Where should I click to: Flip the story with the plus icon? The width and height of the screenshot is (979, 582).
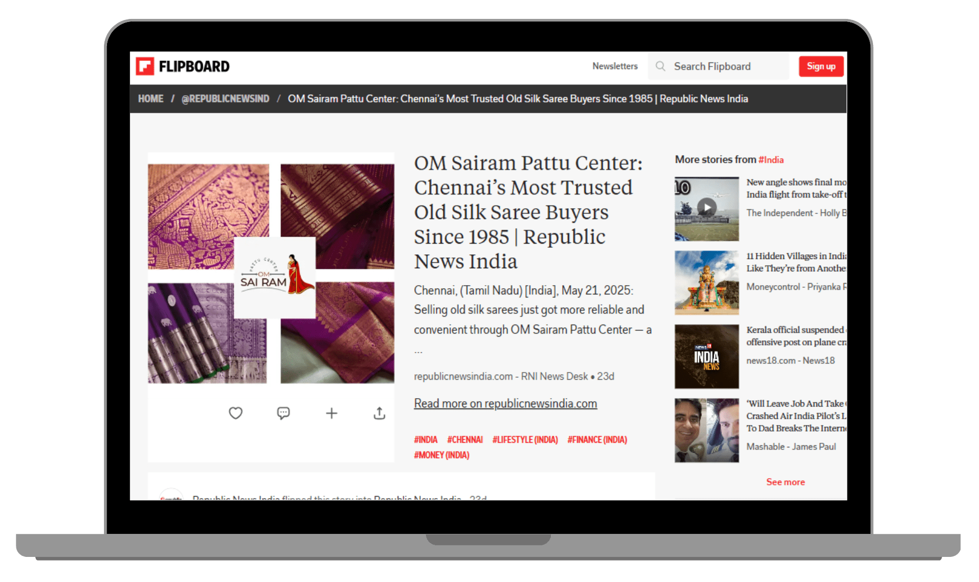[331, 413]
